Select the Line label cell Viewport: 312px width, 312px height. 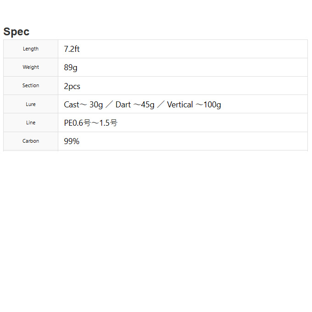[31, 123]
